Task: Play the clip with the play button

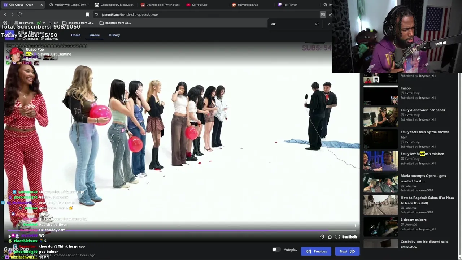Action: click(x=10, y=237)
